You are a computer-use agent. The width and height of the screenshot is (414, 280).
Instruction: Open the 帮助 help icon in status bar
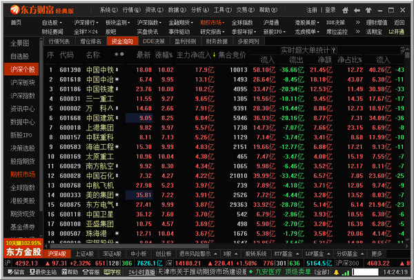(x=70, y=272)
